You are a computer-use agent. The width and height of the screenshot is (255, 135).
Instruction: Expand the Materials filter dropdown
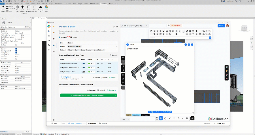(116, 50)
